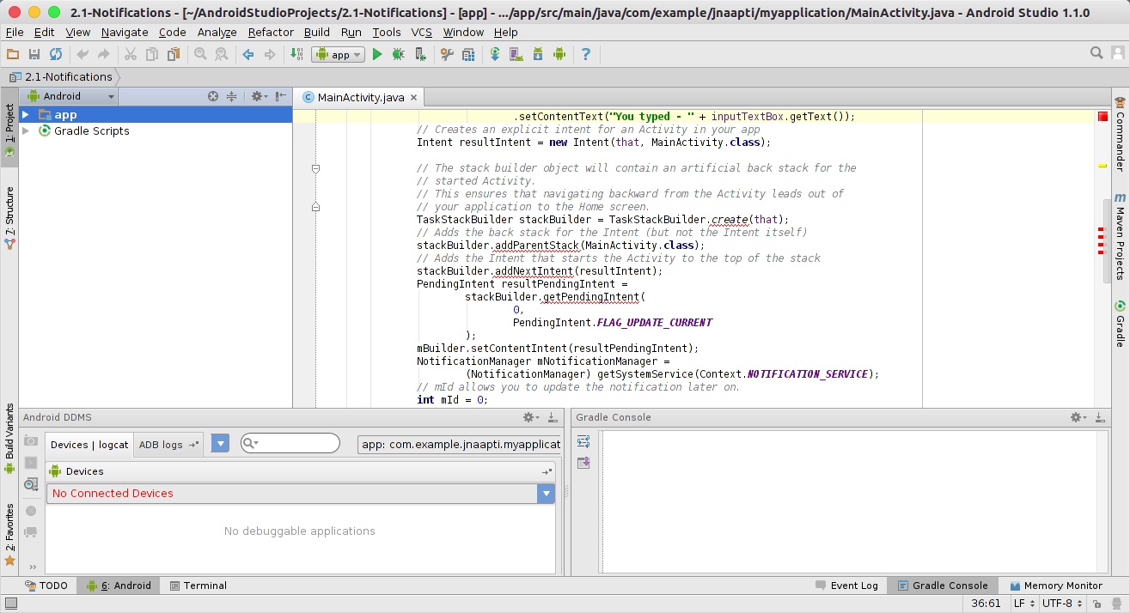The image size is (1130, 613).
Task: Click the Synchronize toolbar icon
Action: [x=56, y=54]
